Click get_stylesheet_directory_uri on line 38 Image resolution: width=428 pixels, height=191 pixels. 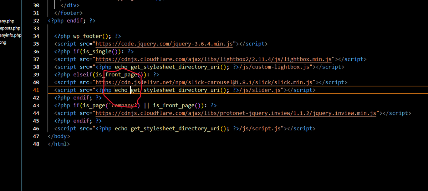[174, 67]
